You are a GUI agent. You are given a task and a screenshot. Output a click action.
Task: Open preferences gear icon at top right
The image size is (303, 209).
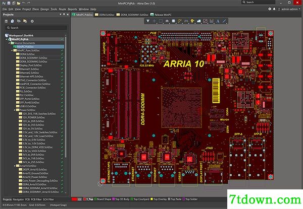(x=270, y=9)
